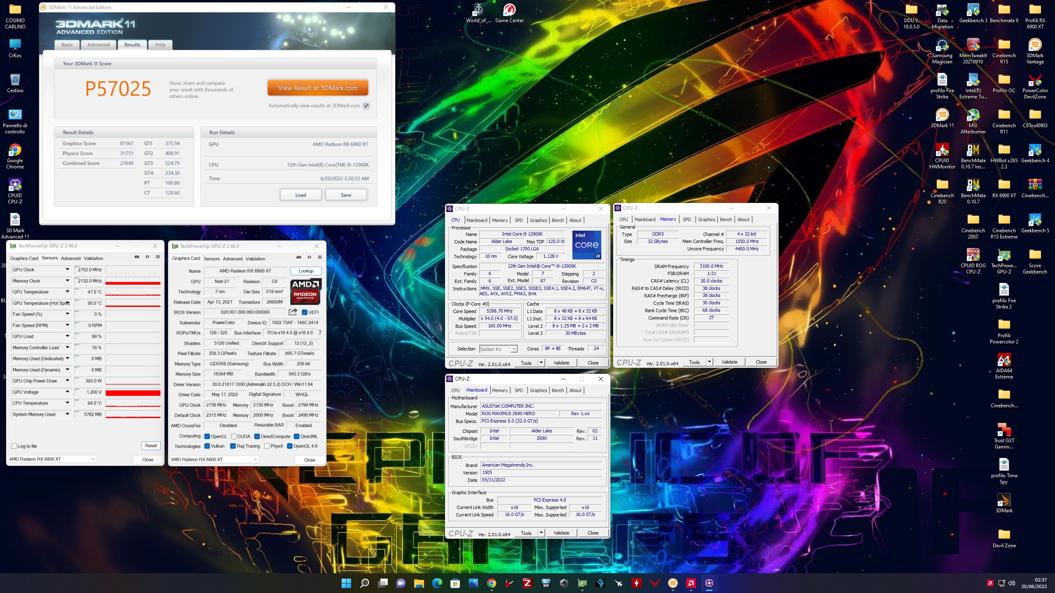
Task: Toggle OpenCL computing checkbox
Action: [207, 437]
